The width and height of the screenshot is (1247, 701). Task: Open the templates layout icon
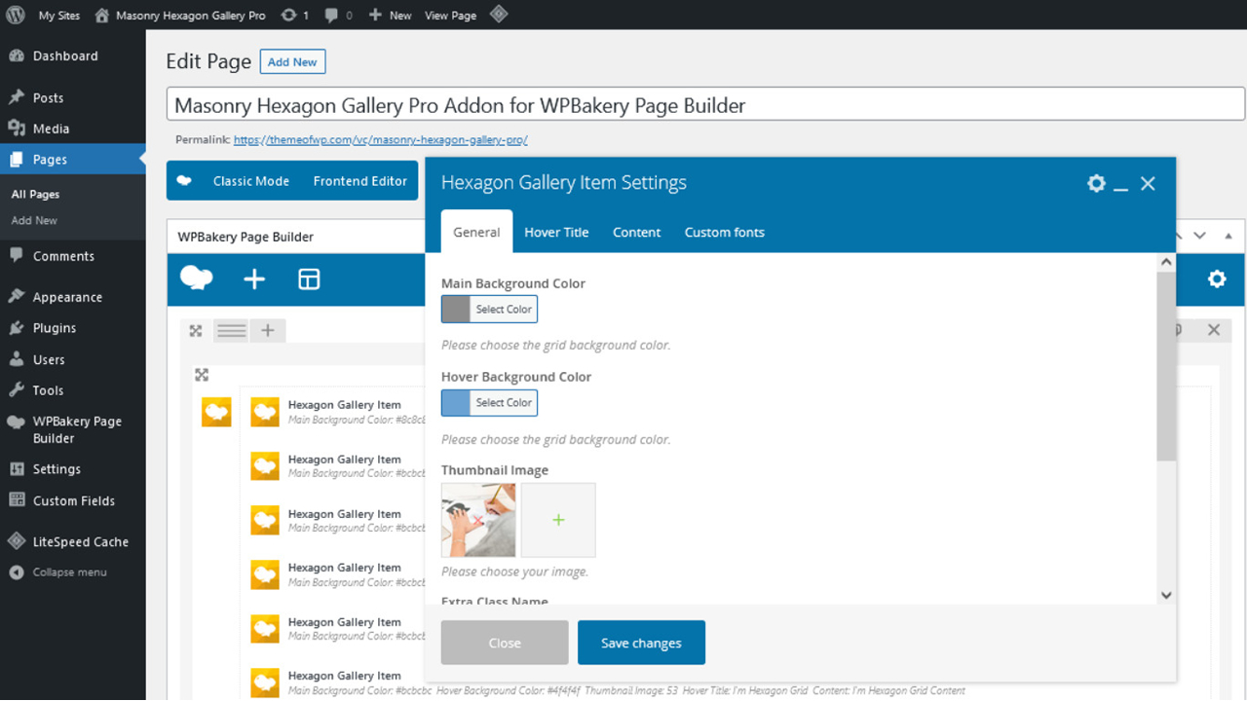coord(309,280)
